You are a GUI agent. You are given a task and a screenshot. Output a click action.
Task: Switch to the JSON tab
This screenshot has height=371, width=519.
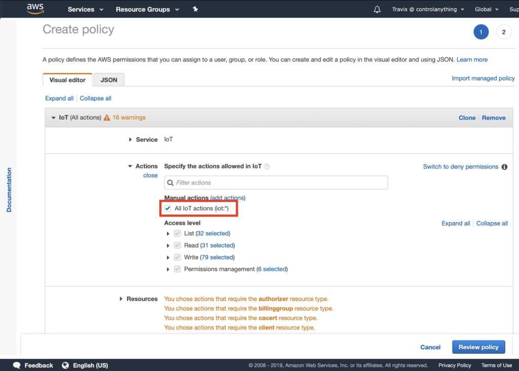tap(109, 80)
